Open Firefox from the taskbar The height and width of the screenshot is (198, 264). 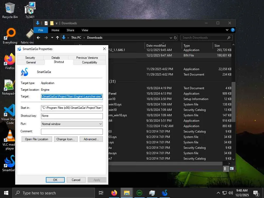(114, 193)
